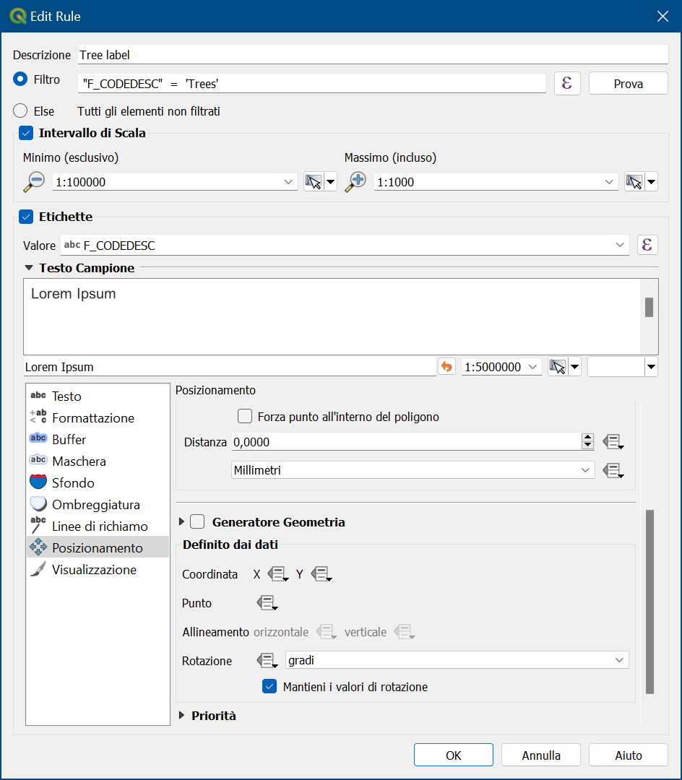This screenshot has height=780, width=682.
Task: Set minimum scale from map canvas
Action: click(314, 182)
